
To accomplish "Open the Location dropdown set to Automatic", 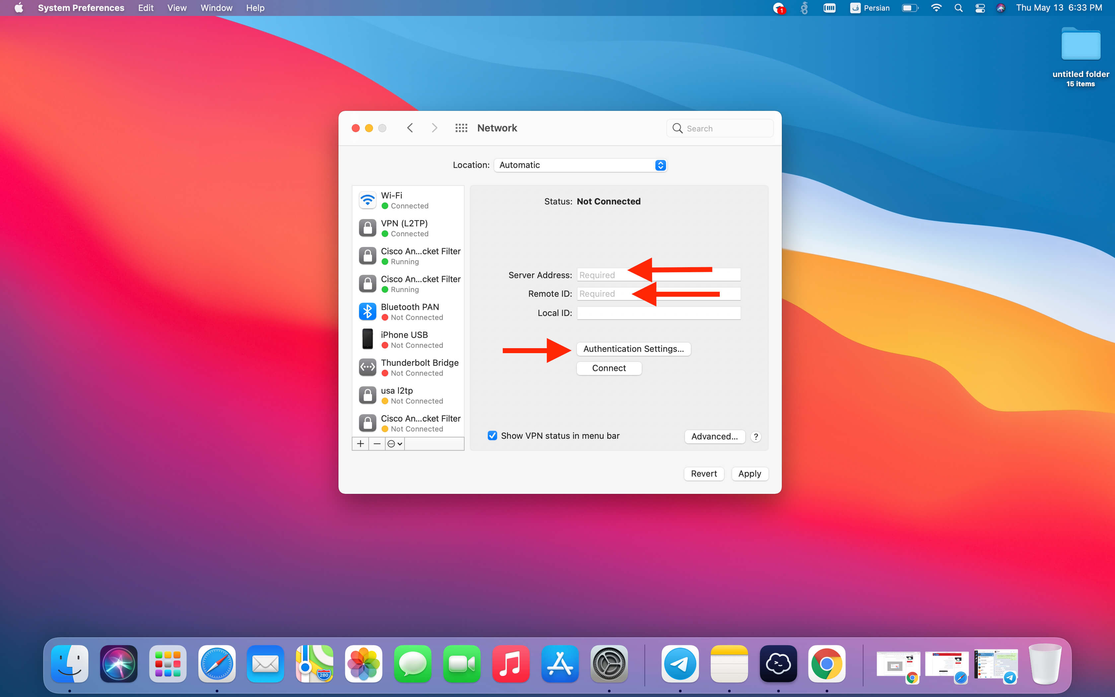I will tap(580, 165).
